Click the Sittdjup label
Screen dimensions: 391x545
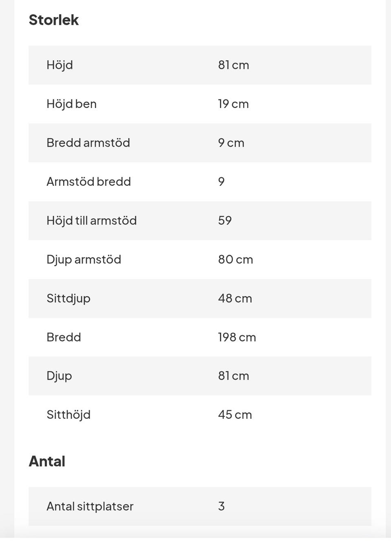click(68, 299)
